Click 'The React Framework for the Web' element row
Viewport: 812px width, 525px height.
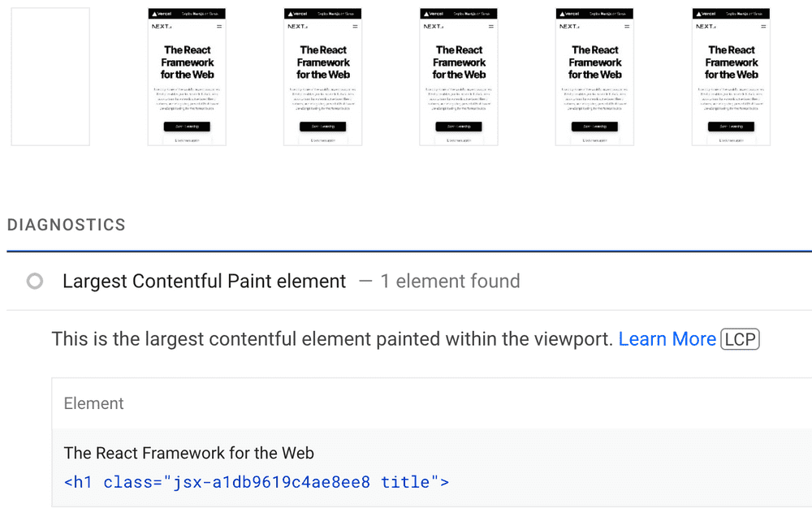pyautogui.click(x=188, y=454)
